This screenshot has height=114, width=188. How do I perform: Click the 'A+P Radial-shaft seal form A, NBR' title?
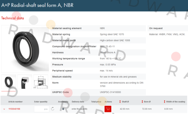37,5
